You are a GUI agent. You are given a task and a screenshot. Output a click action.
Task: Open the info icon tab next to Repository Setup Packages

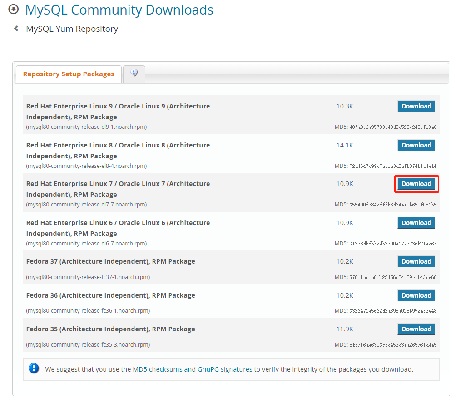pyautogui.click(x=134, y=73)
